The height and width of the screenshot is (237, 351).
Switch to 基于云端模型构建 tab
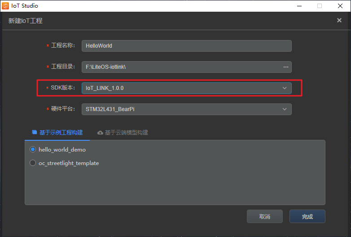pyautogui.click(x=123, y=133)
